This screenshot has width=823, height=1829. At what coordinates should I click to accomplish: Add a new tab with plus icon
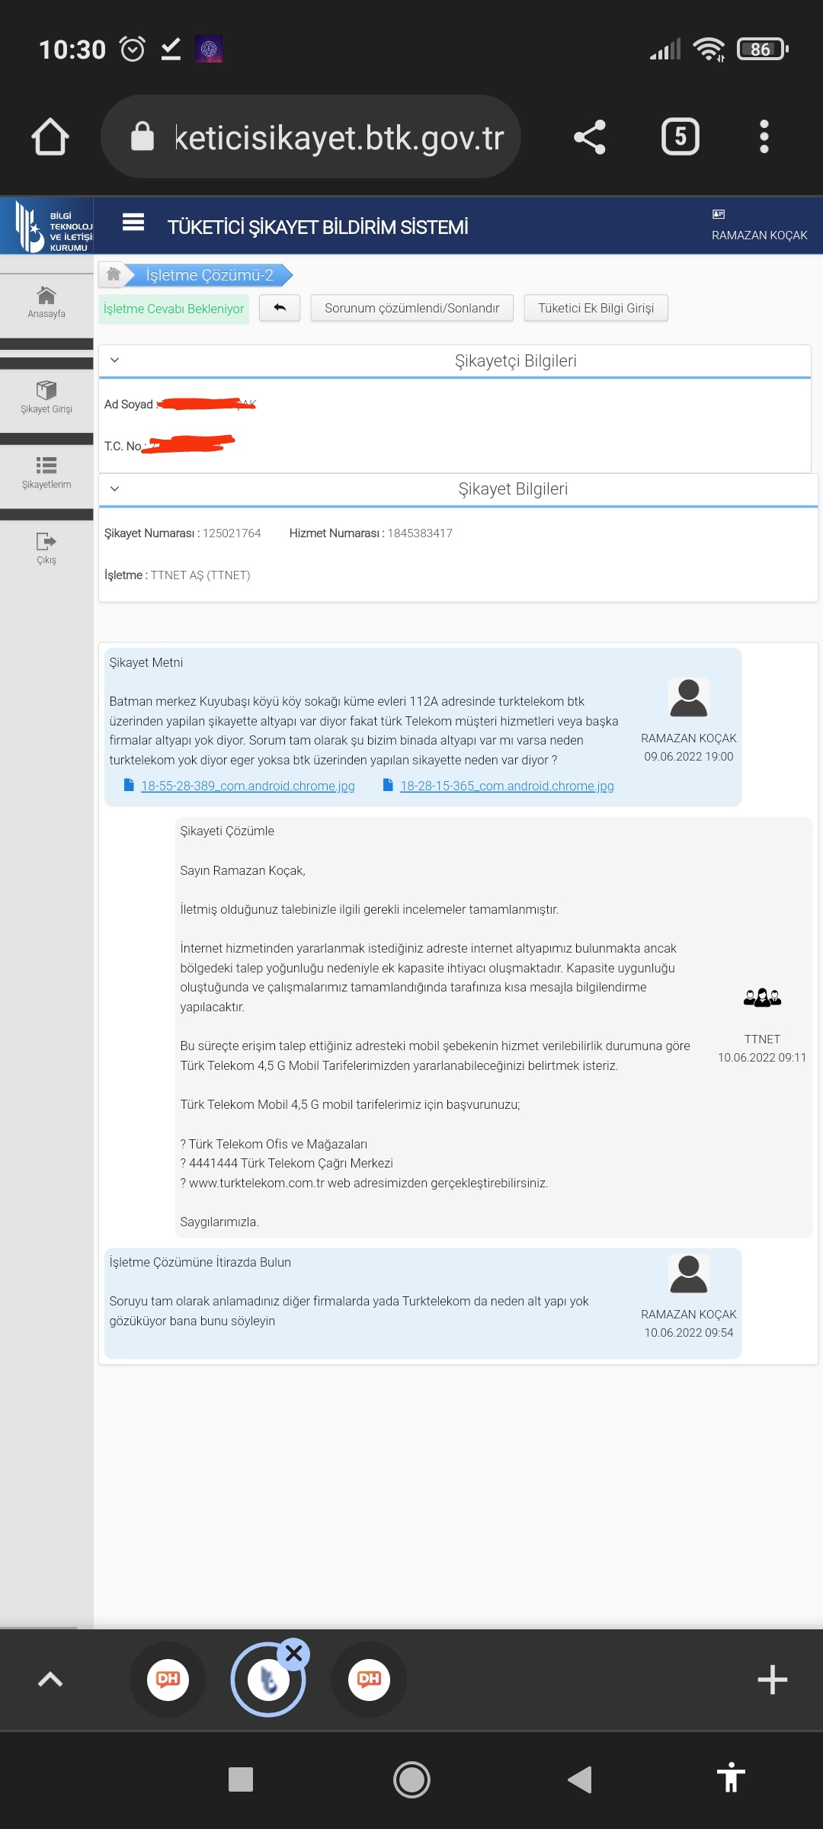click(772, 1680)
